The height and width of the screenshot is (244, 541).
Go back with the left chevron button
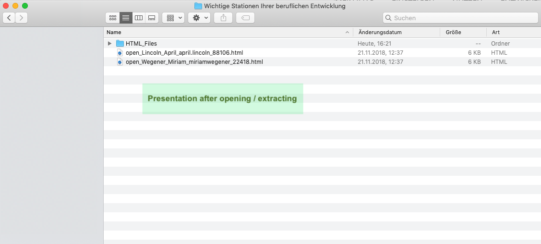pyautogui.click(x=9, y=18)
